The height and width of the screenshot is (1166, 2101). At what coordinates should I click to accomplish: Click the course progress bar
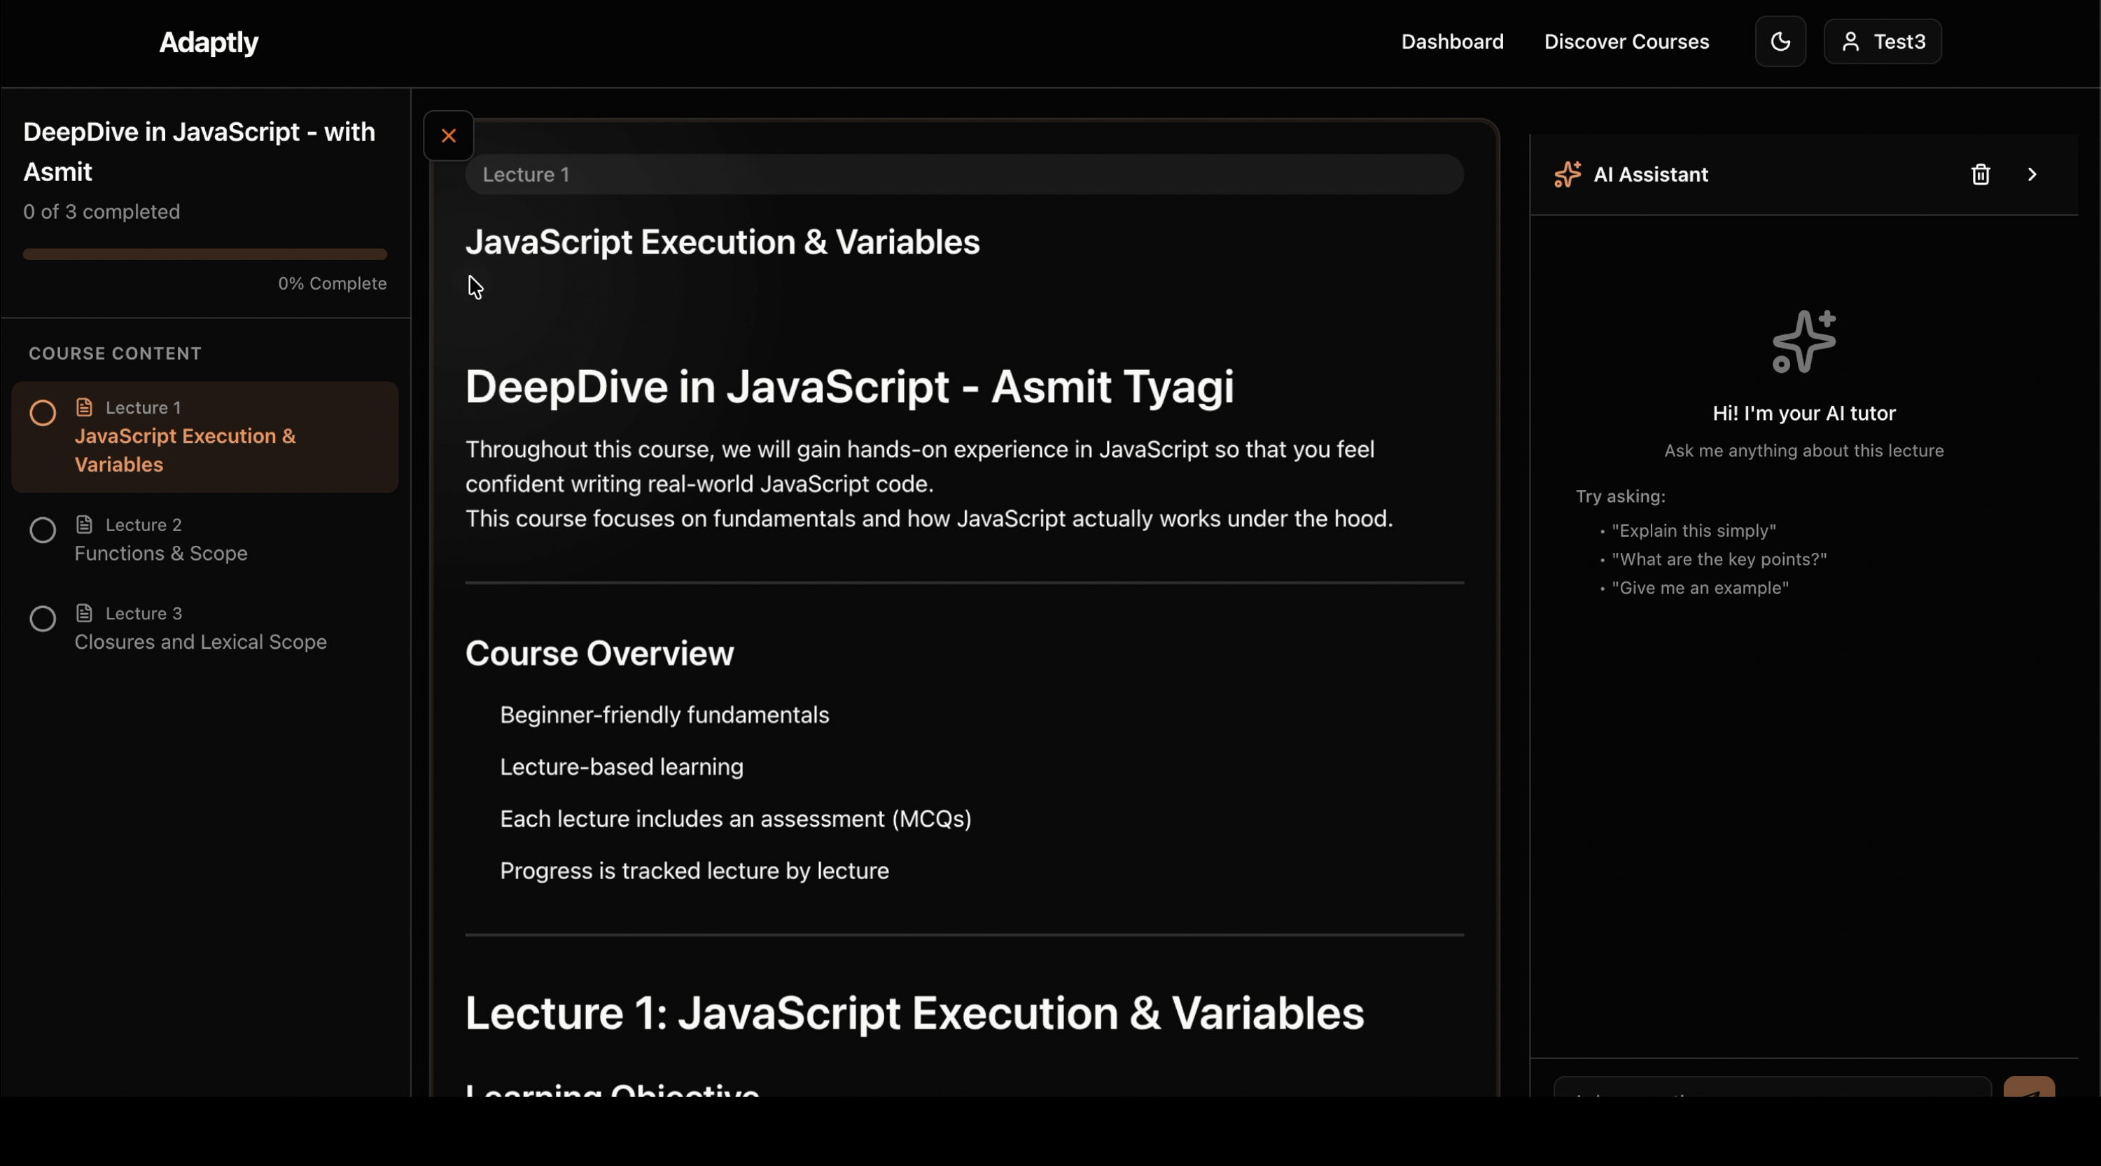(x=204, y=254)
